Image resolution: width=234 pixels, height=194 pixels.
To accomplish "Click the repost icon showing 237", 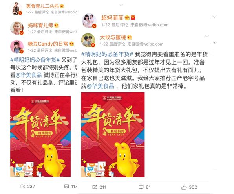I will pyautogui.click(x=23, y=187).
